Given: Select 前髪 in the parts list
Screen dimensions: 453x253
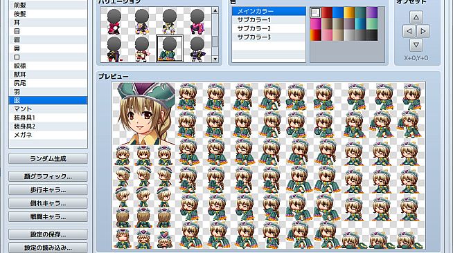Looking at the screenshot, I should click(48, 6).
